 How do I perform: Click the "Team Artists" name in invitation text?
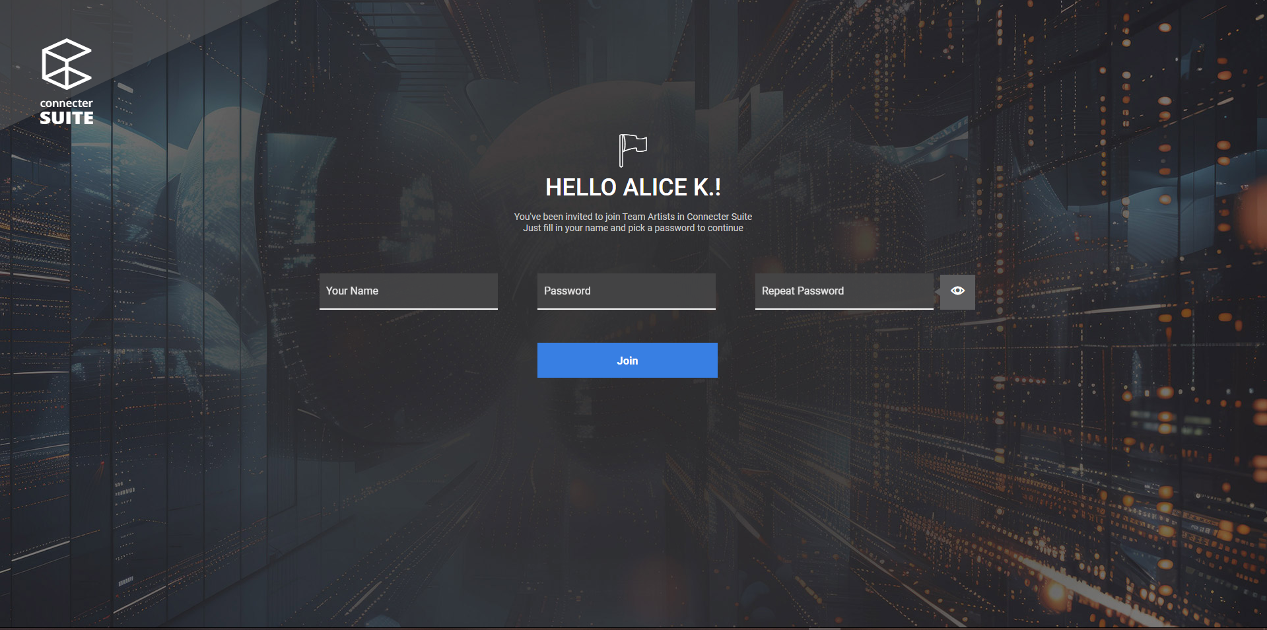pos(648,217)
